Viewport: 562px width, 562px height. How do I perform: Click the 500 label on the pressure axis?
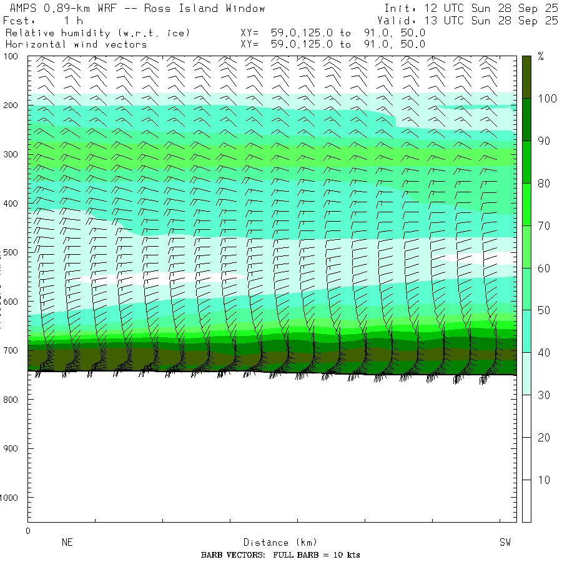(11, 252)
